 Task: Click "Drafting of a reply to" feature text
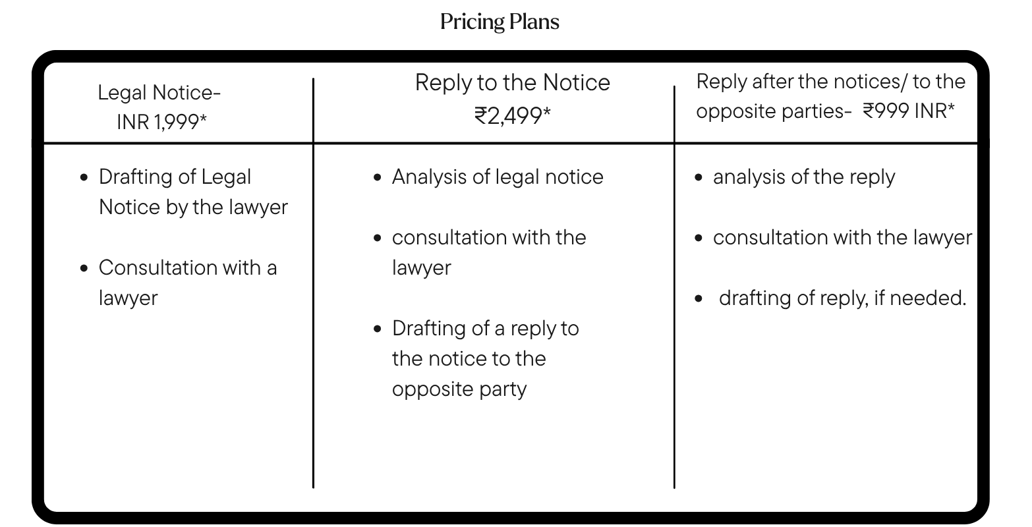[x=485, y=328]
